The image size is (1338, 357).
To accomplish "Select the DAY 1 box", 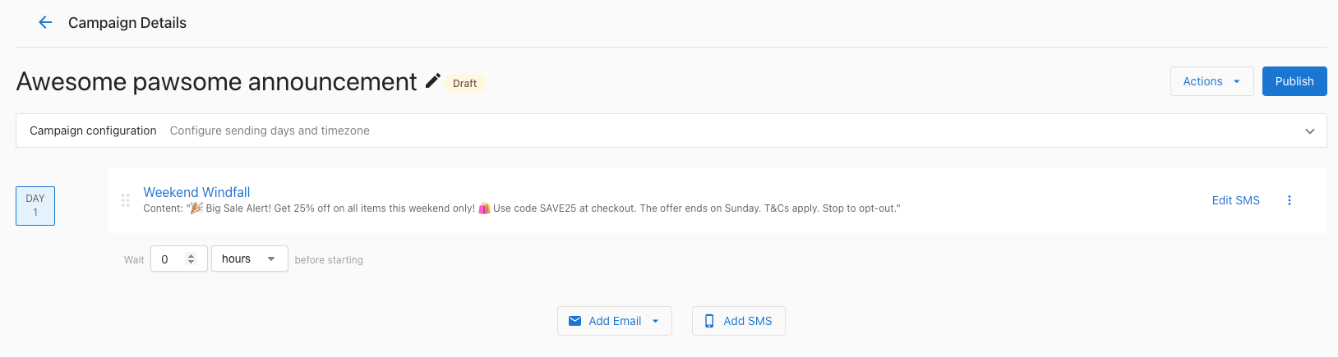I will (35, 205).
